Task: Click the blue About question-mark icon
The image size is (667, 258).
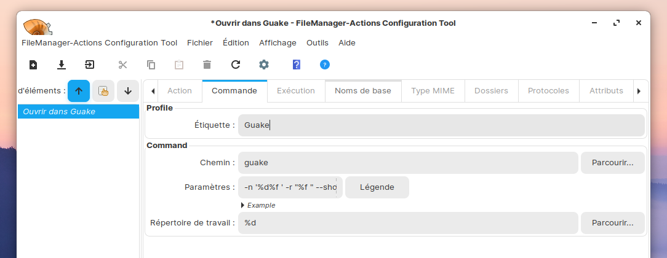Action: coord(325,64)
